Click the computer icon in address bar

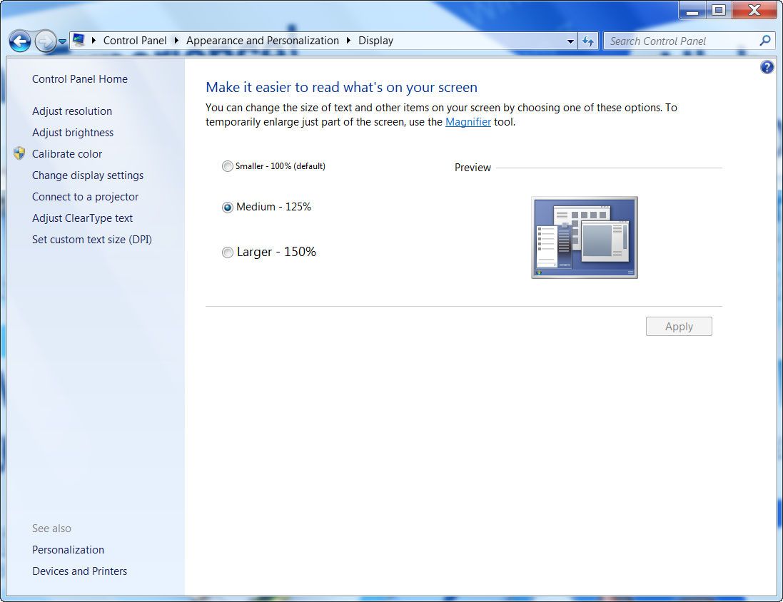pyautogui.click(x=79, y=41)
